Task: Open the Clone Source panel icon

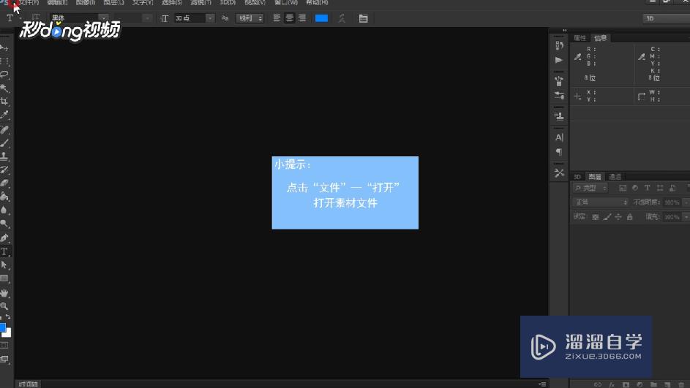Action: 559,116
